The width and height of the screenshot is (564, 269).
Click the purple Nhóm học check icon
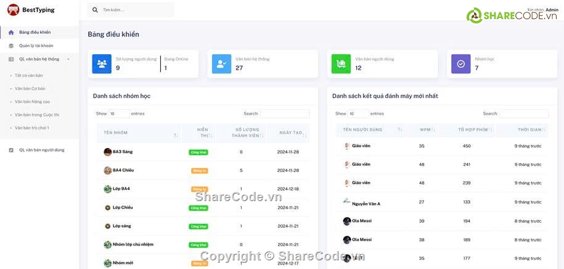460,64
